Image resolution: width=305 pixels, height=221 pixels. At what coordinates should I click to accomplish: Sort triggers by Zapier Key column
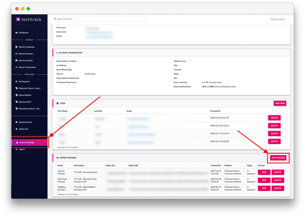(110, 165)
